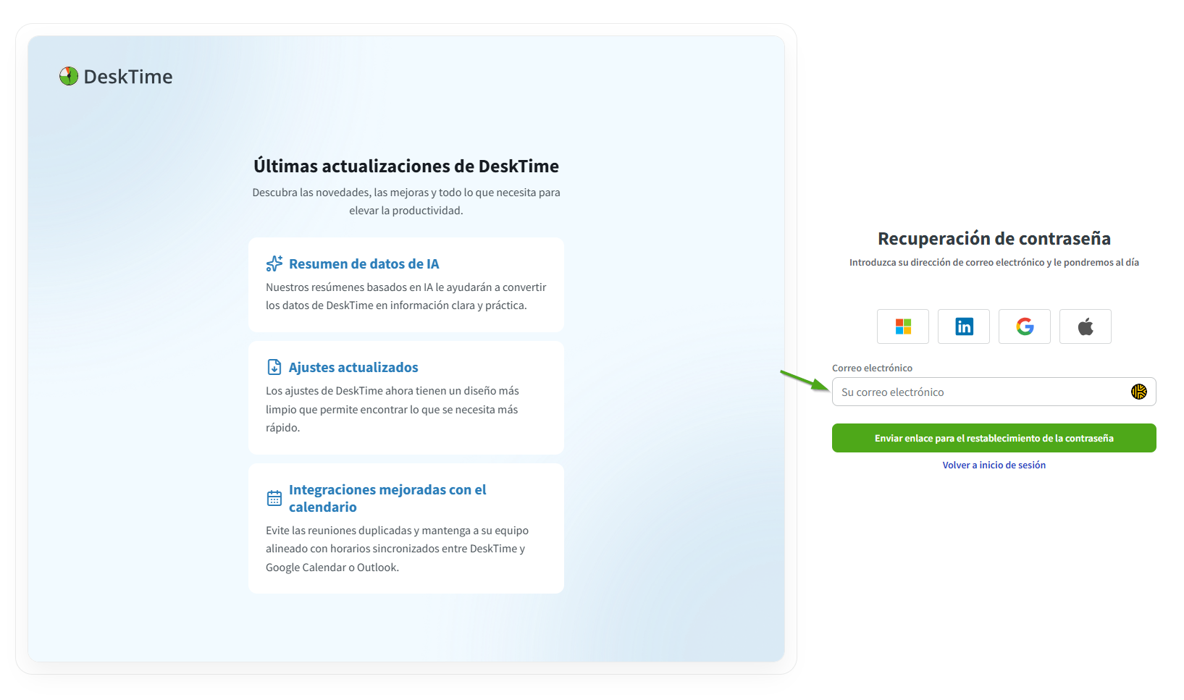Click the sparkle icon beside Resumen de datos
The height and width of the screenshot is (700, 1184).
point(274,263)
